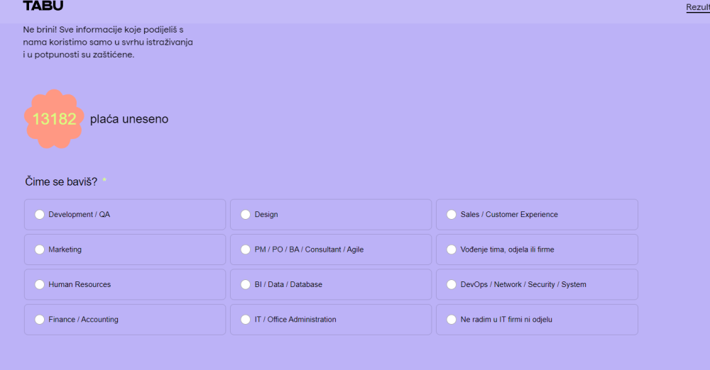Click the orange 13182 salary counter badge

tap(55, 119)
